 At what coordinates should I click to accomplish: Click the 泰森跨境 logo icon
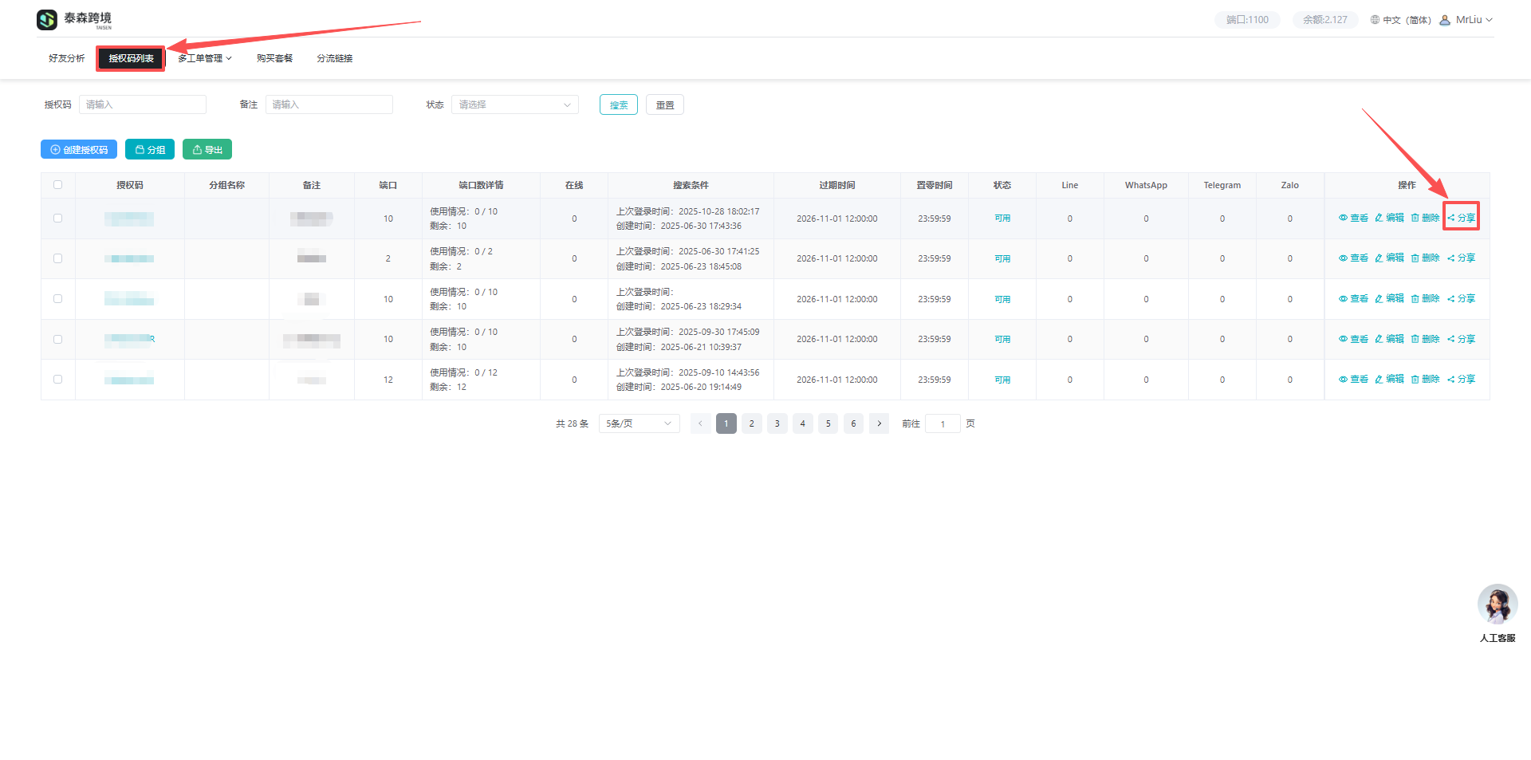pyautogui.click(x=47, y=20)
